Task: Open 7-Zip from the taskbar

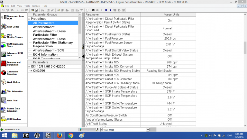Action: tap(26, 135)
